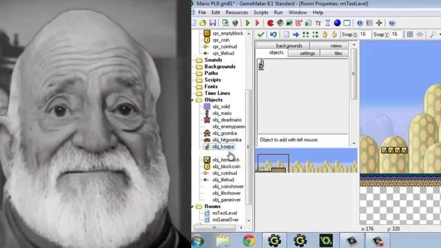
Task: Lock all instances with closed padlock icon
Action: [325, 34]
